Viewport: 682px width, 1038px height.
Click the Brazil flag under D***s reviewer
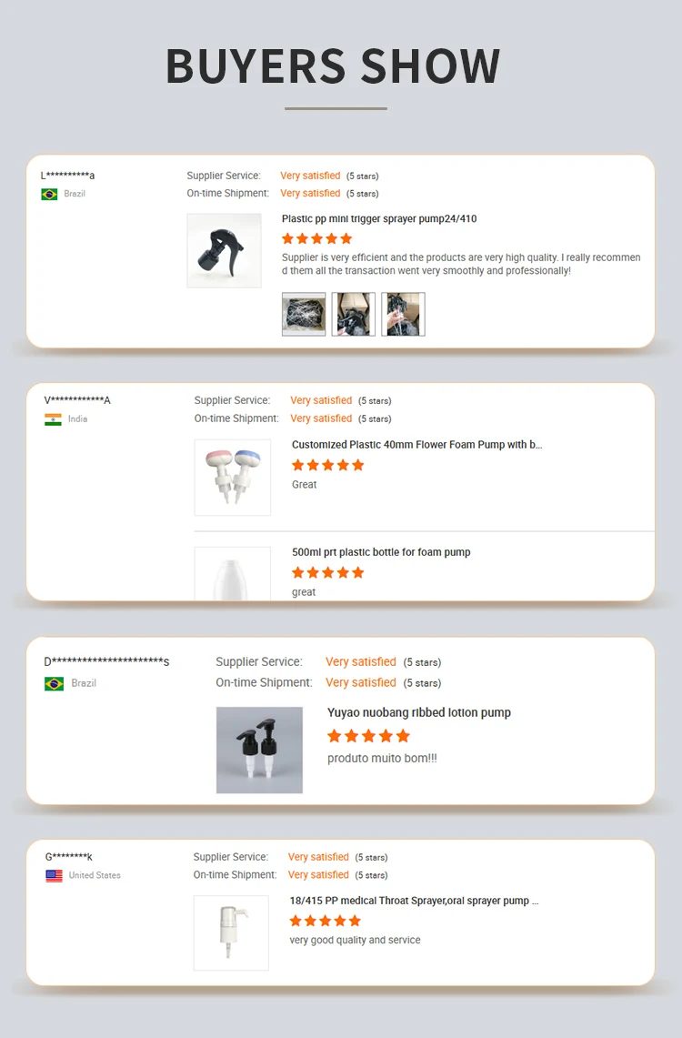tap(55, 683)
